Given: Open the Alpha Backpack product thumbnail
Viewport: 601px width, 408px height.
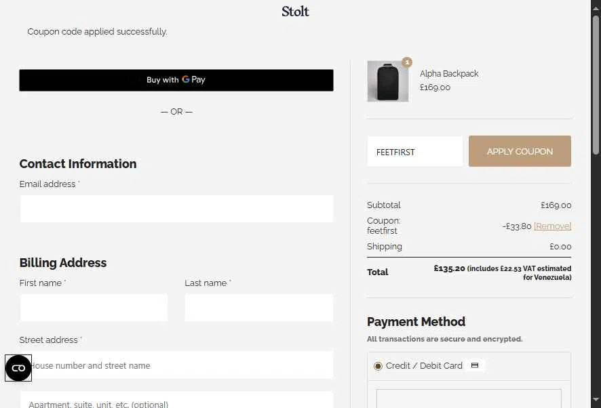Looking at the screenshot, I should click(x=387, y=81).
